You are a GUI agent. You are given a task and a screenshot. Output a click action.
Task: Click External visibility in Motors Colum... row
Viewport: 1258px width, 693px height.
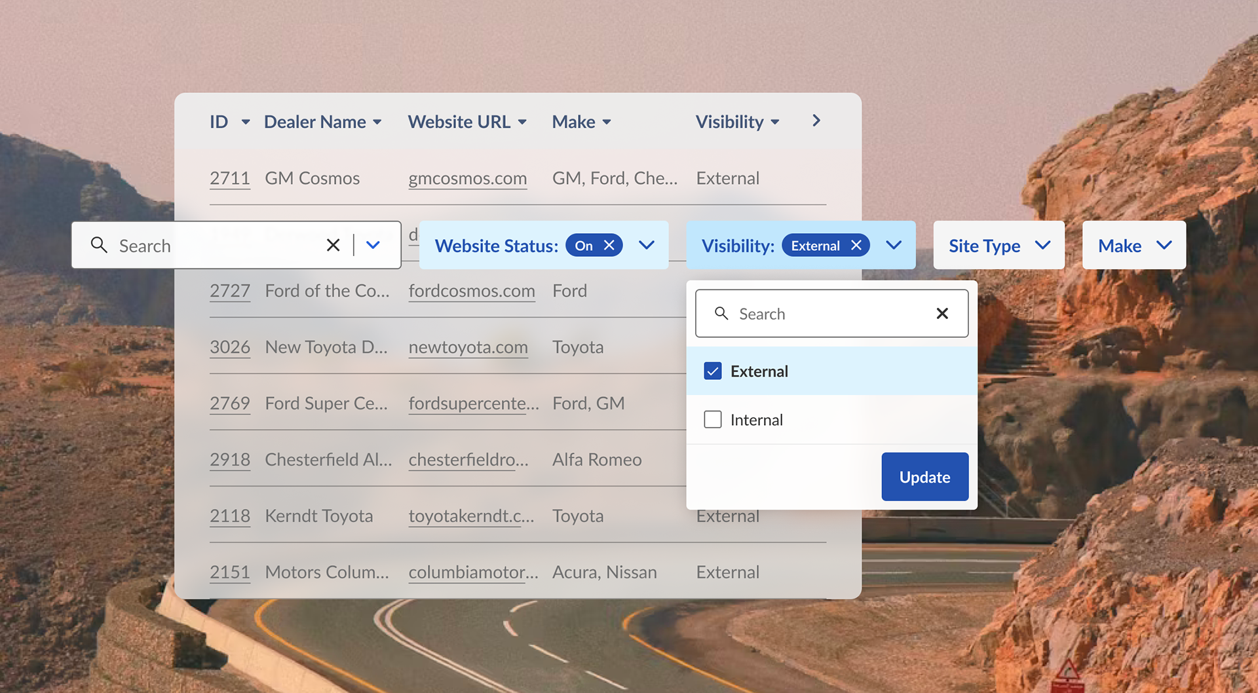(x=728, y=572)
